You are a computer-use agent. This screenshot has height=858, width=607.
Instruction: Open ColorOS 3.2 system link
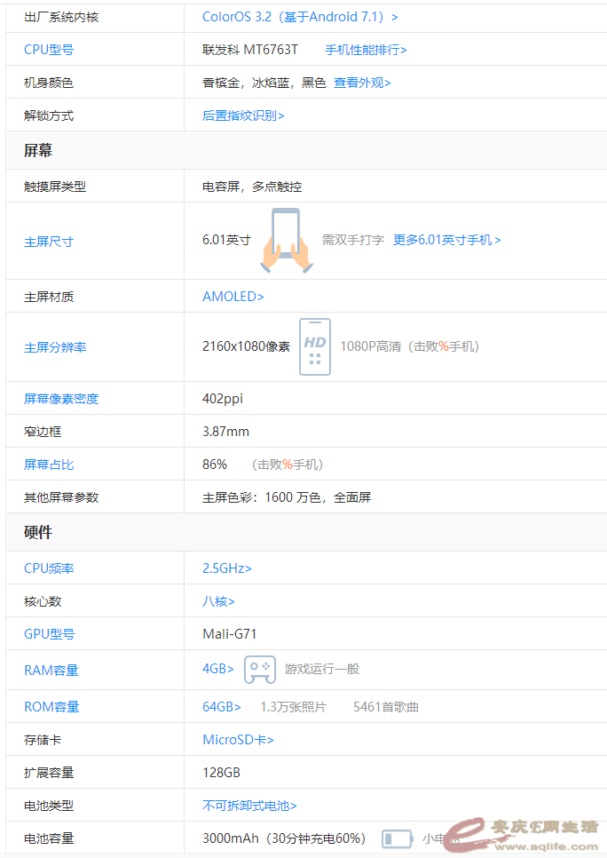[x=300, y=17]
